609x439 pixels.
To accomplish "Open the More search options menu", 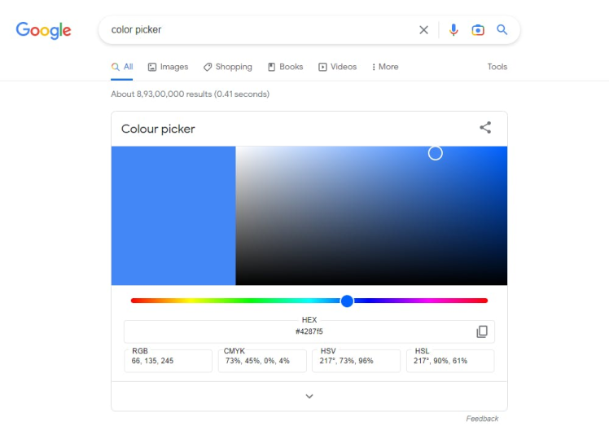I will click(x=385, y=67).
